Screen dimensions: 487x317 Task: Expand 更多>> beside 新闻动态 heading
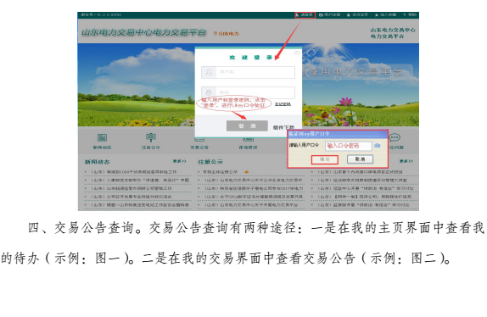pos(180,161)
